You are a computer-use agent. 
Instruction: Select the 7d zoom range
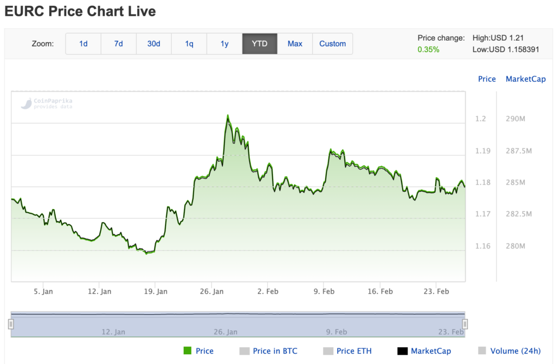tap(119, 44)
